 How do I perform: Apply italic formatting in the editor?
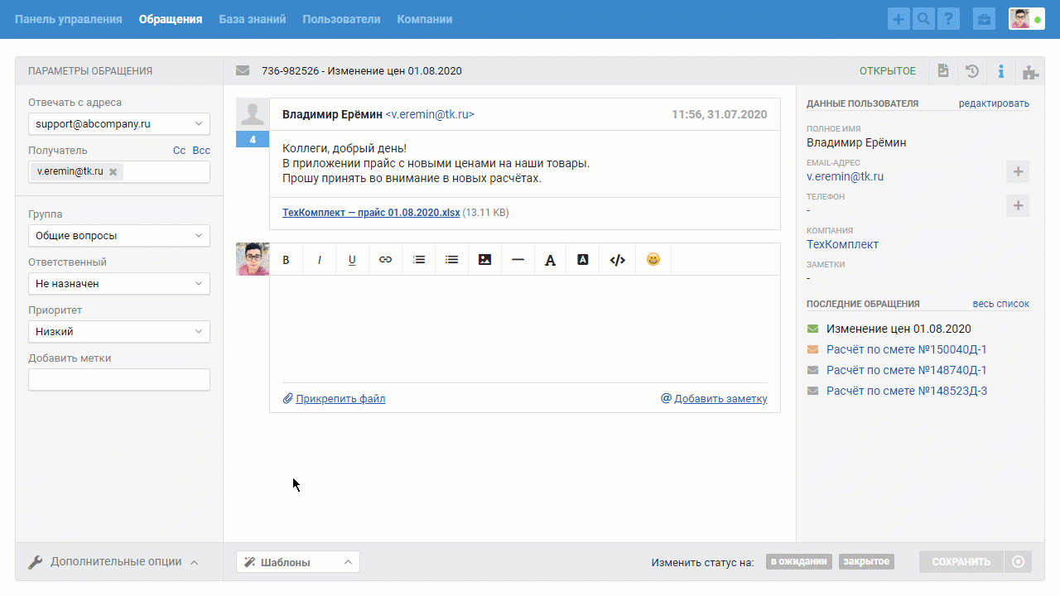(320, 259)
